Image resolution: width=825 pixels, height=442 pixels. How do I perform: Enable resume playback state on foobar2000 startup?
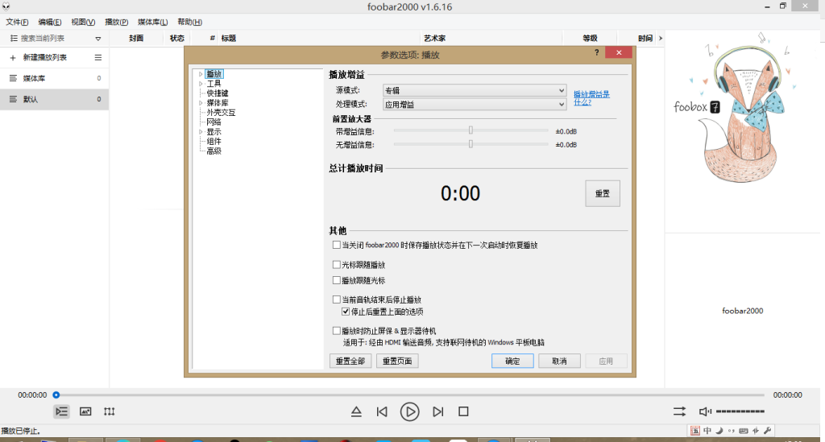pos(336,245)
